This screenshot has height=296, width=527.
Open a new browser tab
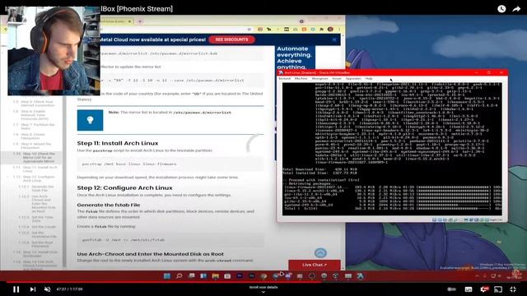point(140,21)
